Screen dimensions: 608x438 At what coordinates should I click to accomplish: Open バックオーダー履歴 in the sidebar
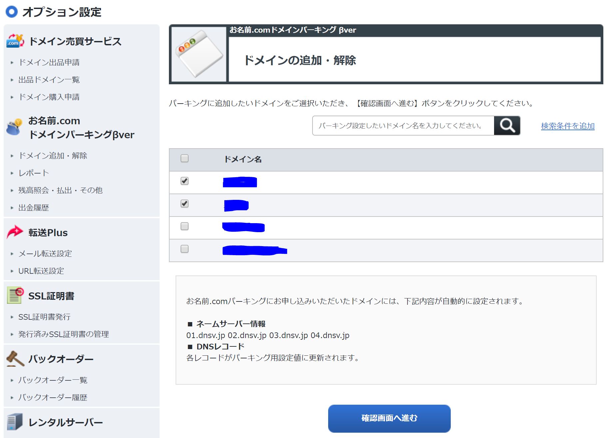tap(53, 397)
